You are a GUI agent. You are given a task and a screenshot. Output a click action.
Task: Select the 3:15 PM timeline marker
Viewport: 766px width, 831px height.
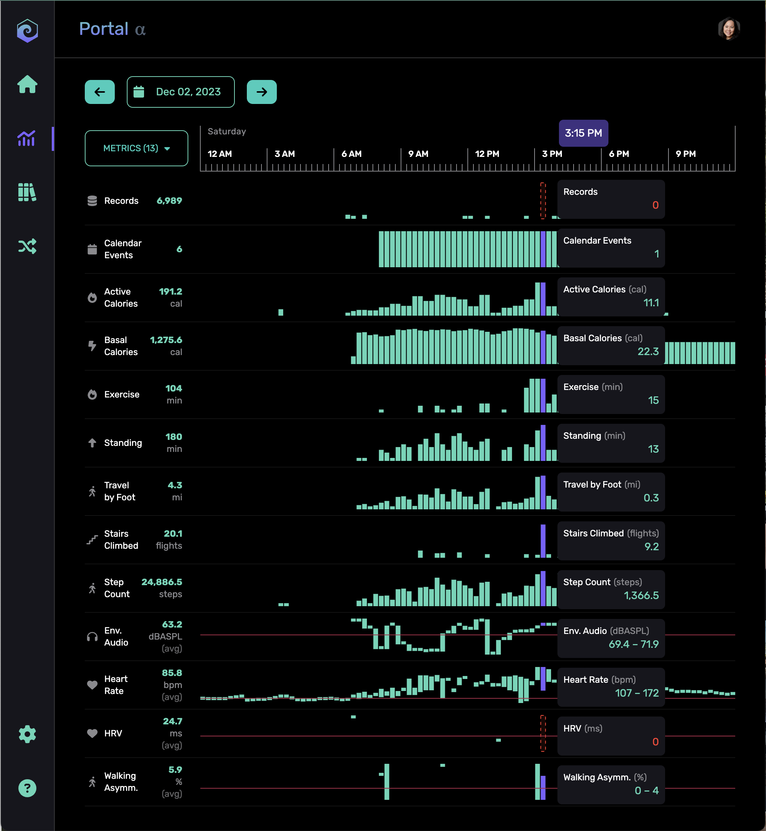click(x=583, y=133)
